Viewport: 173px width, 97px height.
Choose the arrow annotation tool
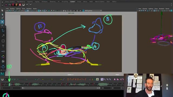[x=3, y=36]
